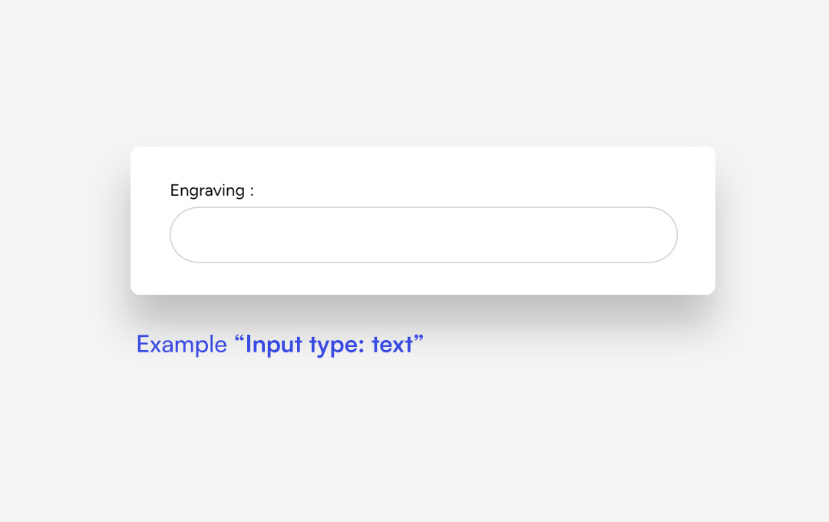Click the letter "E" of the Engraving label
829x522 pixels.
pyautogui.click(x=175, y=190)
